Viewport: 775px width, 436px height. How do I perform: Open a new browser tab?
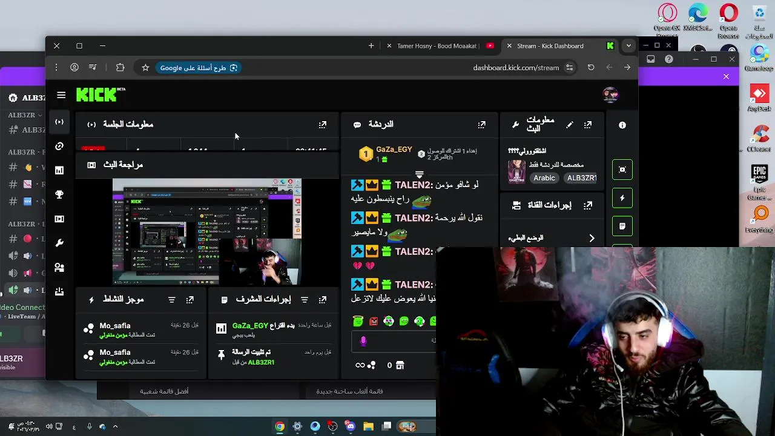coord(371,46)
